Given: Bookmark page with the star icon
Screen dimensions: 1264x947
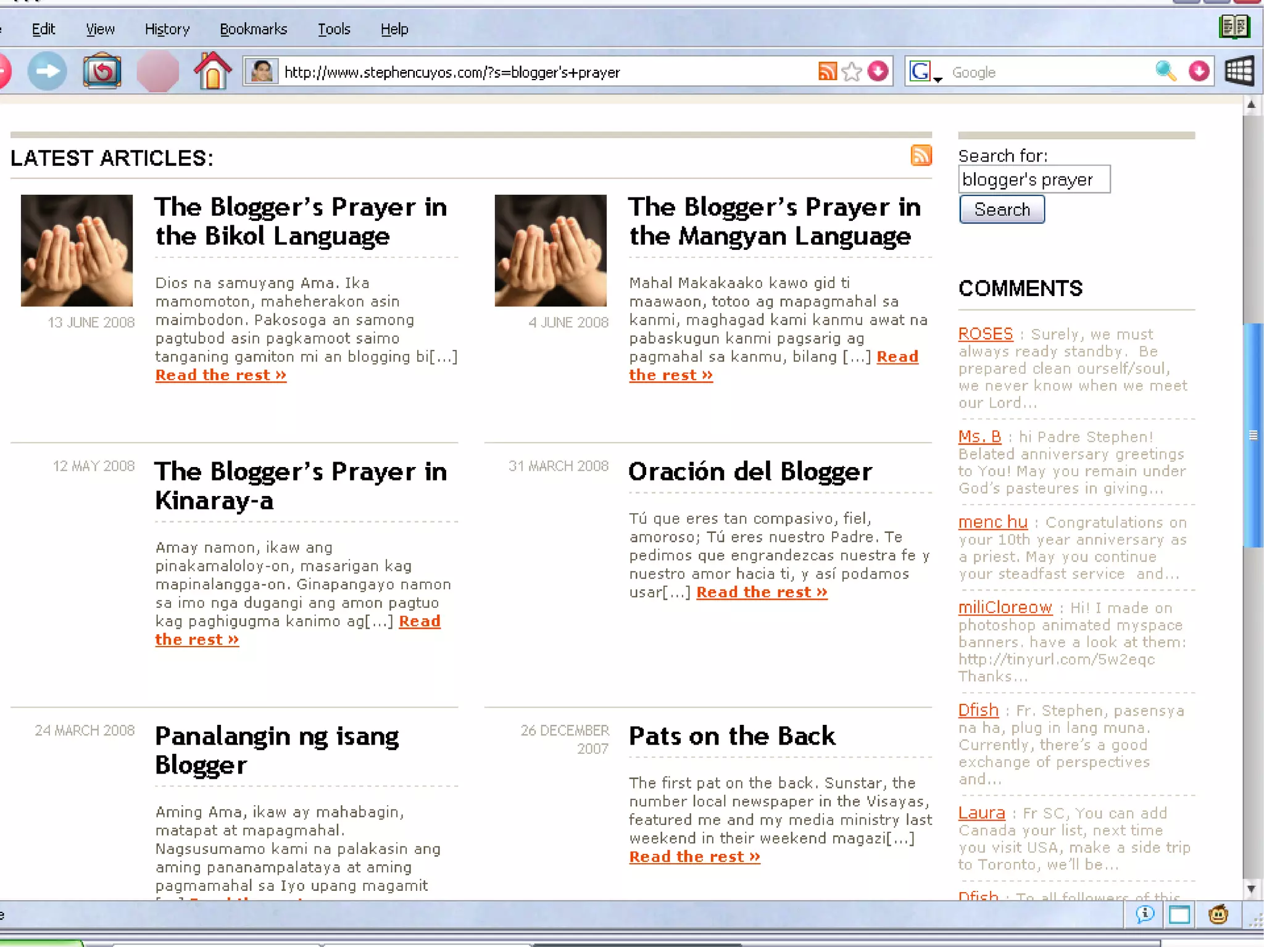Looking at the screenshot, I should tap(852, 72).
